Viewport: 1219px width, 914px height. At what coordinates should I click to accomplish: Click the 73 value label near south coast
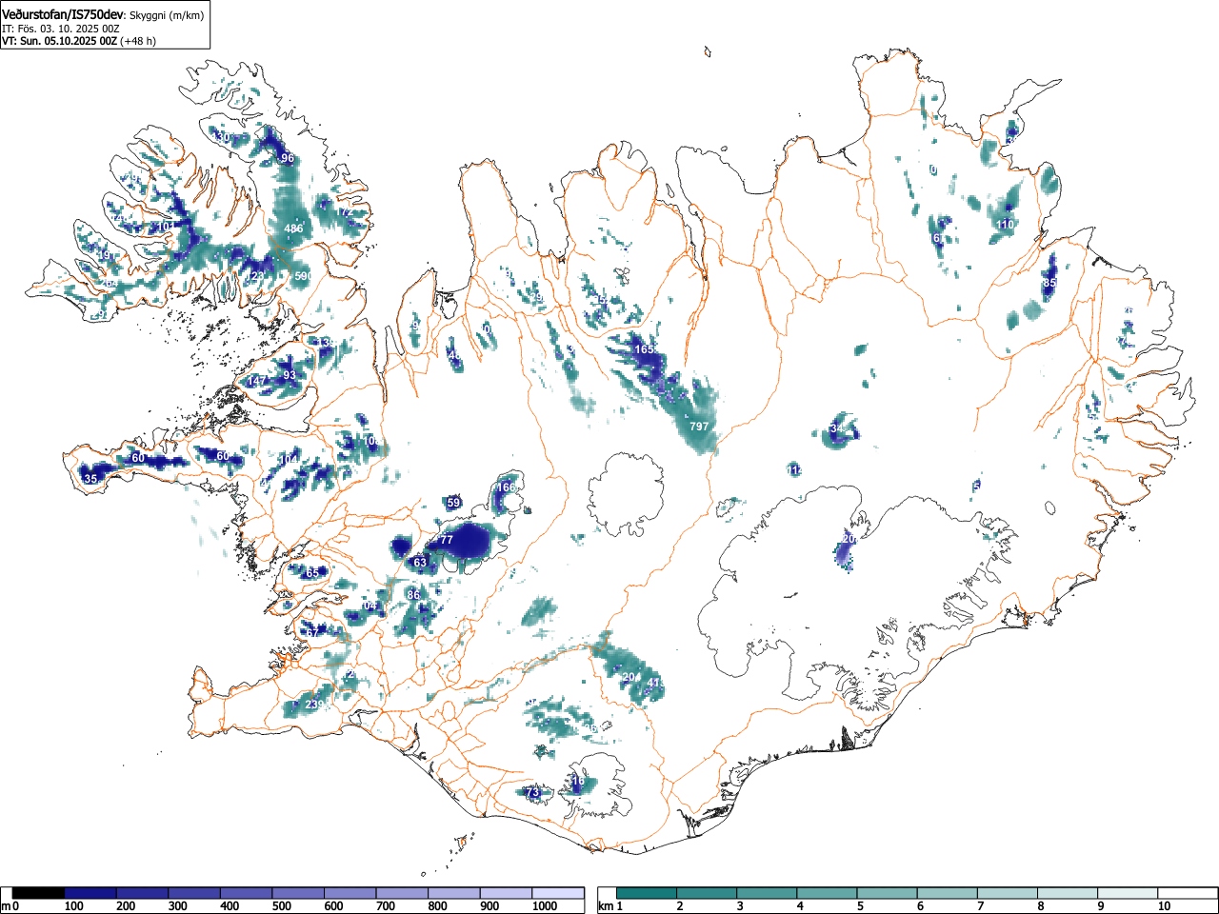533,792
